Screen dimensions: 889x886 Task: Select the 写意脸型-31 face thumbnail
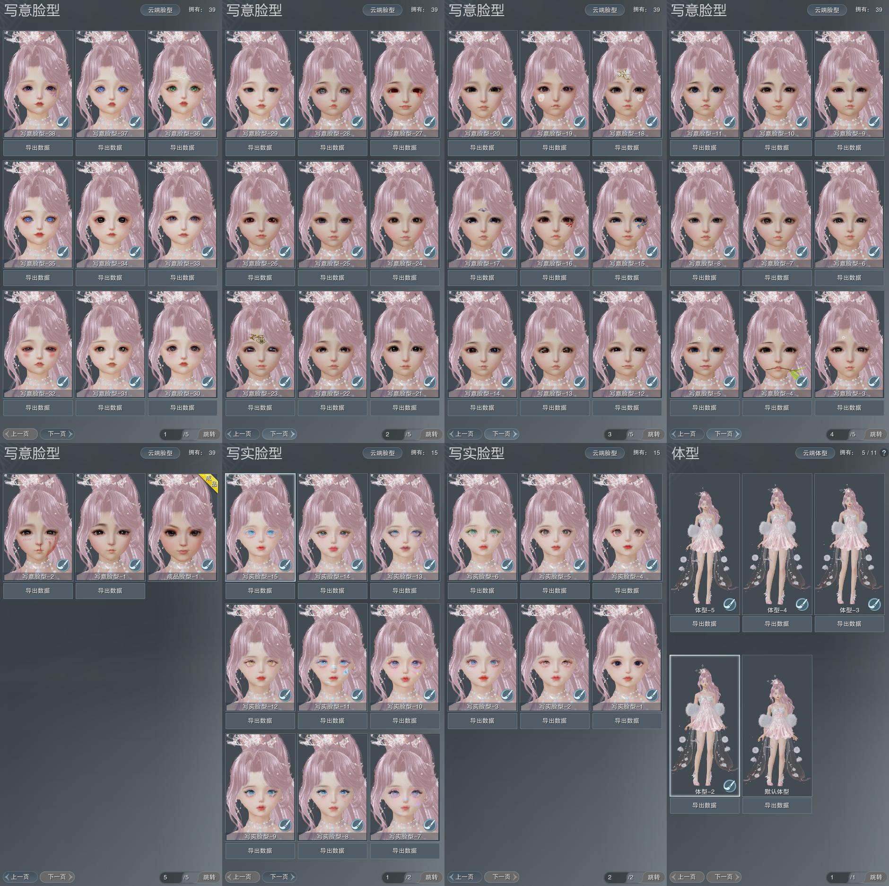pyautogui.click(x=110, y=344)
